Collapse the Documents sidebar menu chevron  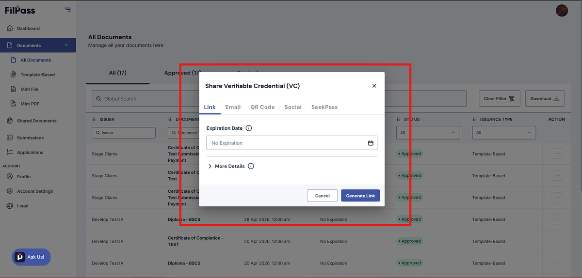coord(66,46)
